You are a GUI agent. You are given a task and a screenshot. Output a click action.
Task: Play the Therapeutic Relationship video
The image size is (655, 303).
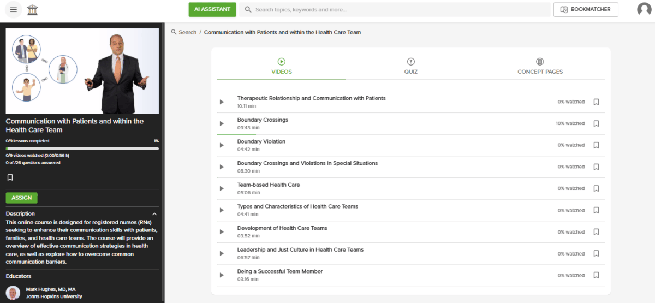coord(222,102)
